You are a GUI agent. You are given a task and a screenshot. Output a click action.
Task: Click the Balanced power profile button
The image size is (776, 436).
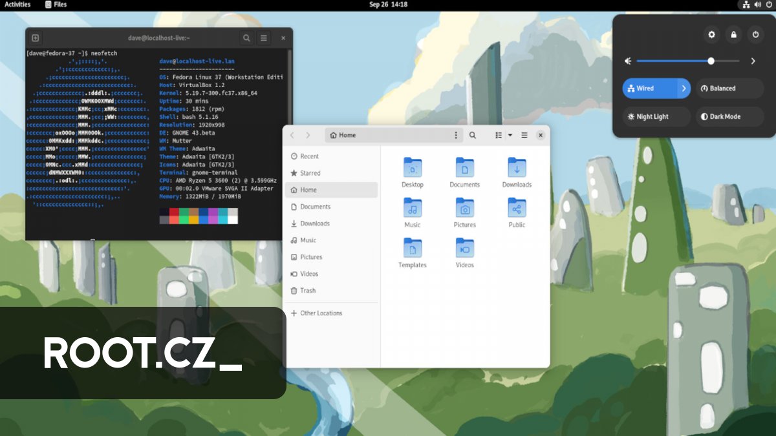pos(729,88)
